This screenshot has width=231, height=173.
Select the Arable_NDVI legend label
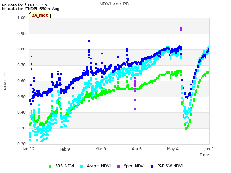tap(99, 166)
